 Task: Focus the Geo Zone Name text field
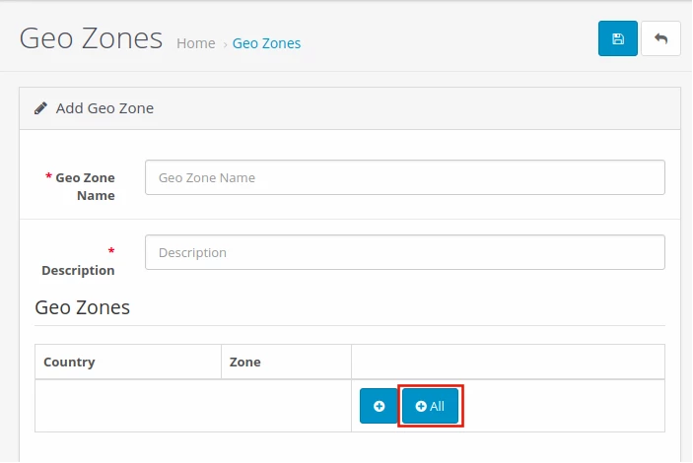coord(404,177)
